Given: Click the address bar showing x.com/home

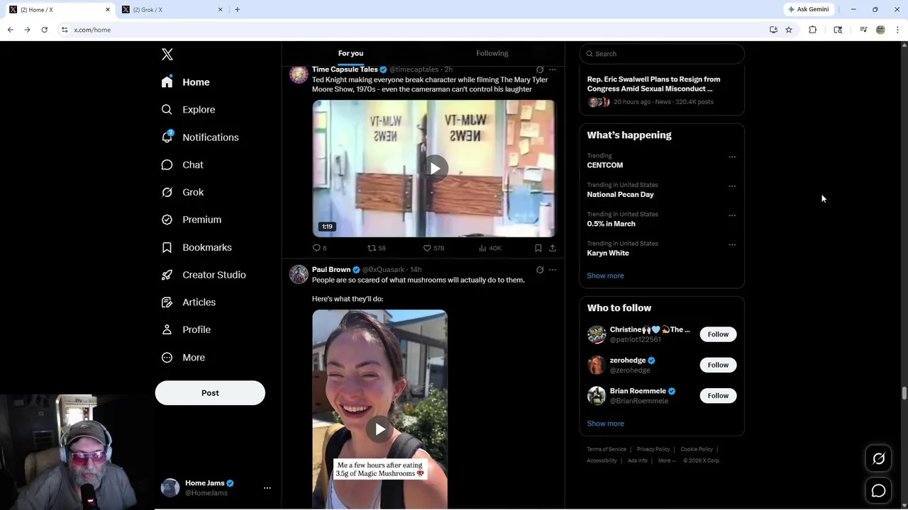Looking at the screenshot, I should click(411, 30).
